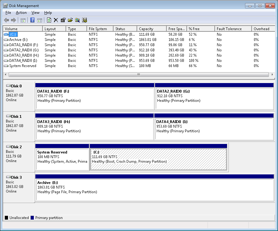Open Properties from the toolbar
Image resolution: width=278 pixels, height=231 pixels.
pyautogui.click(x=63, y=20)
